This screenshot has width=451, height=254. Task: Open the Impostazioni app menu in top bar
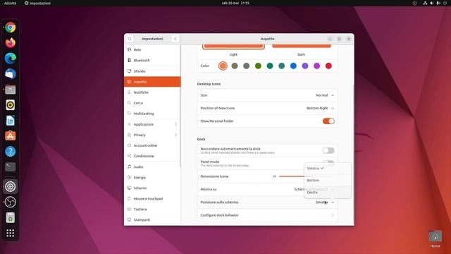pyautogui.click(x=37, y=3)
